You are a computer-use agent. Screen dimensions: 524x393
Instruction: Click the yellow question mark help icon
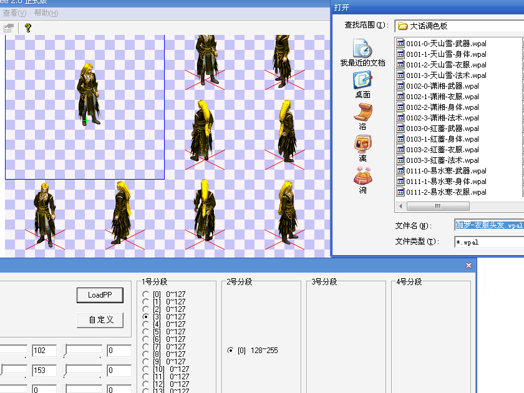point(28,28)
